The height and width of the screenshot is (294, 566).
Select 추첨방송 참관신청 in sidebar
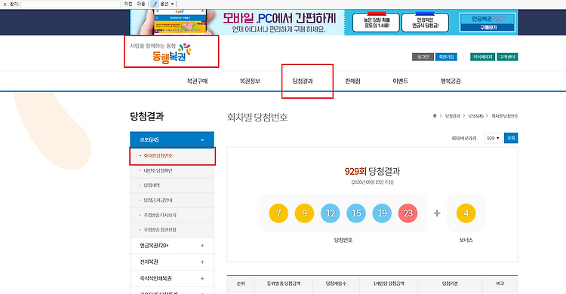tap(172, 230)
